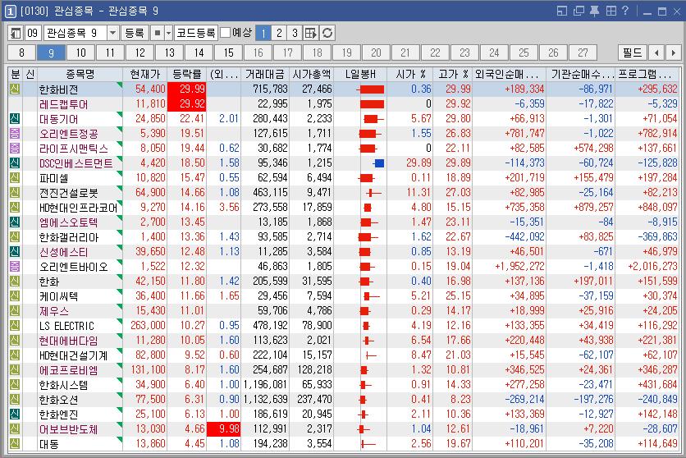Open the 관심종목 9 group dropdown arrow

[x=113, y=34]
